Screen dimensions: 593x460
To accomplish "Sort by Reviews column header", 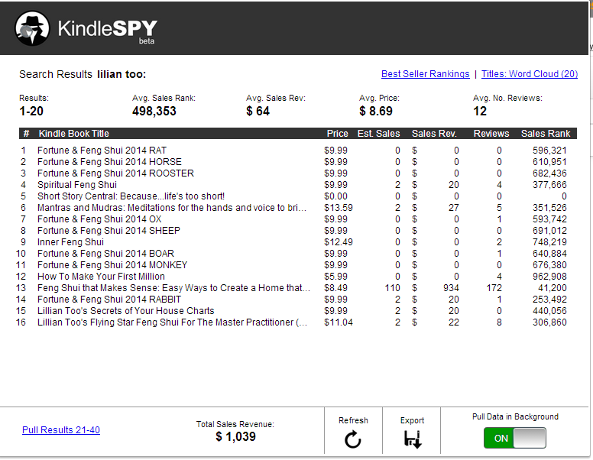I will (x=491, y=134).
